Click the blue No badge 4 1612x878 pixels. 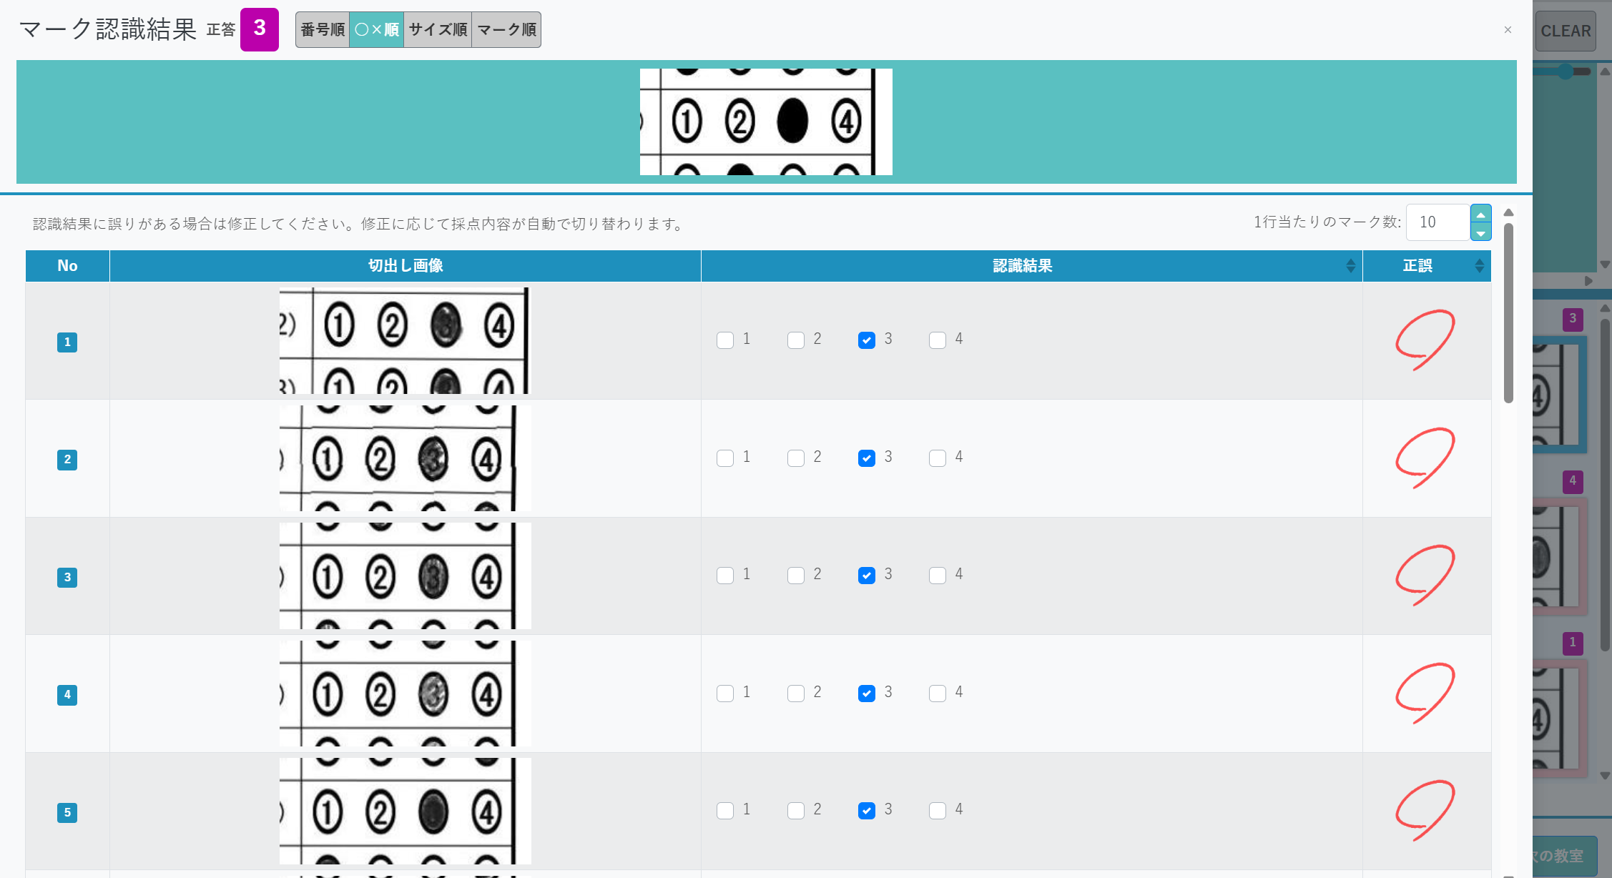pos(67,694)
